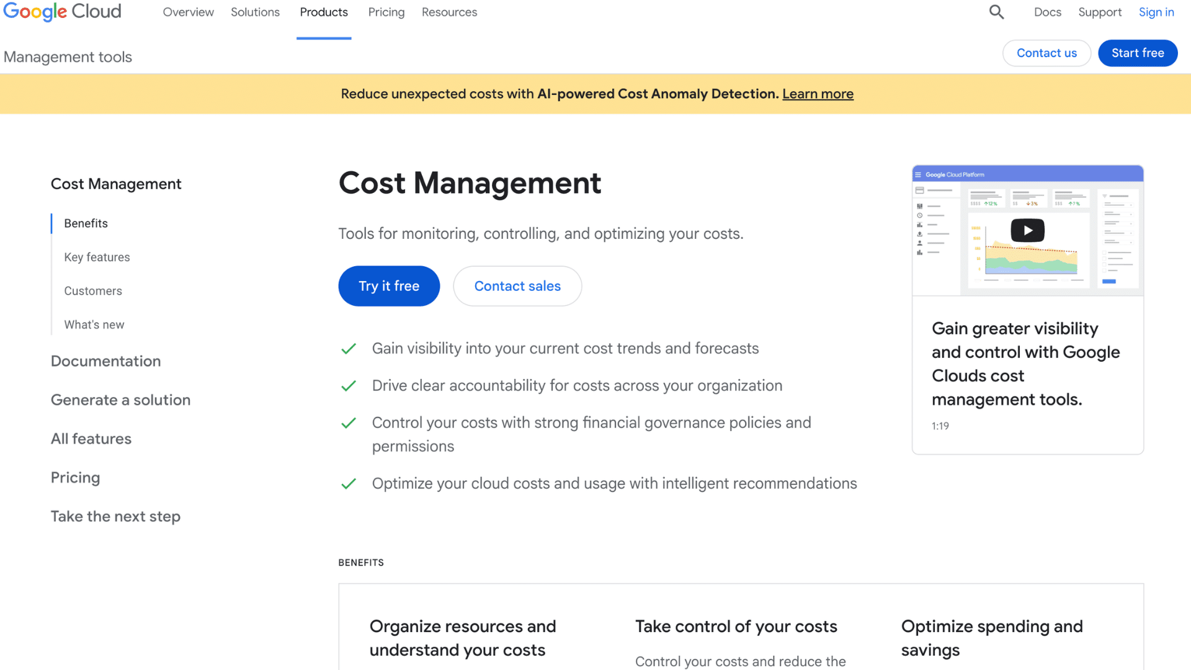Expand the Resources dropdown in the navigation

pyautogui.click(x=449, y=12)
